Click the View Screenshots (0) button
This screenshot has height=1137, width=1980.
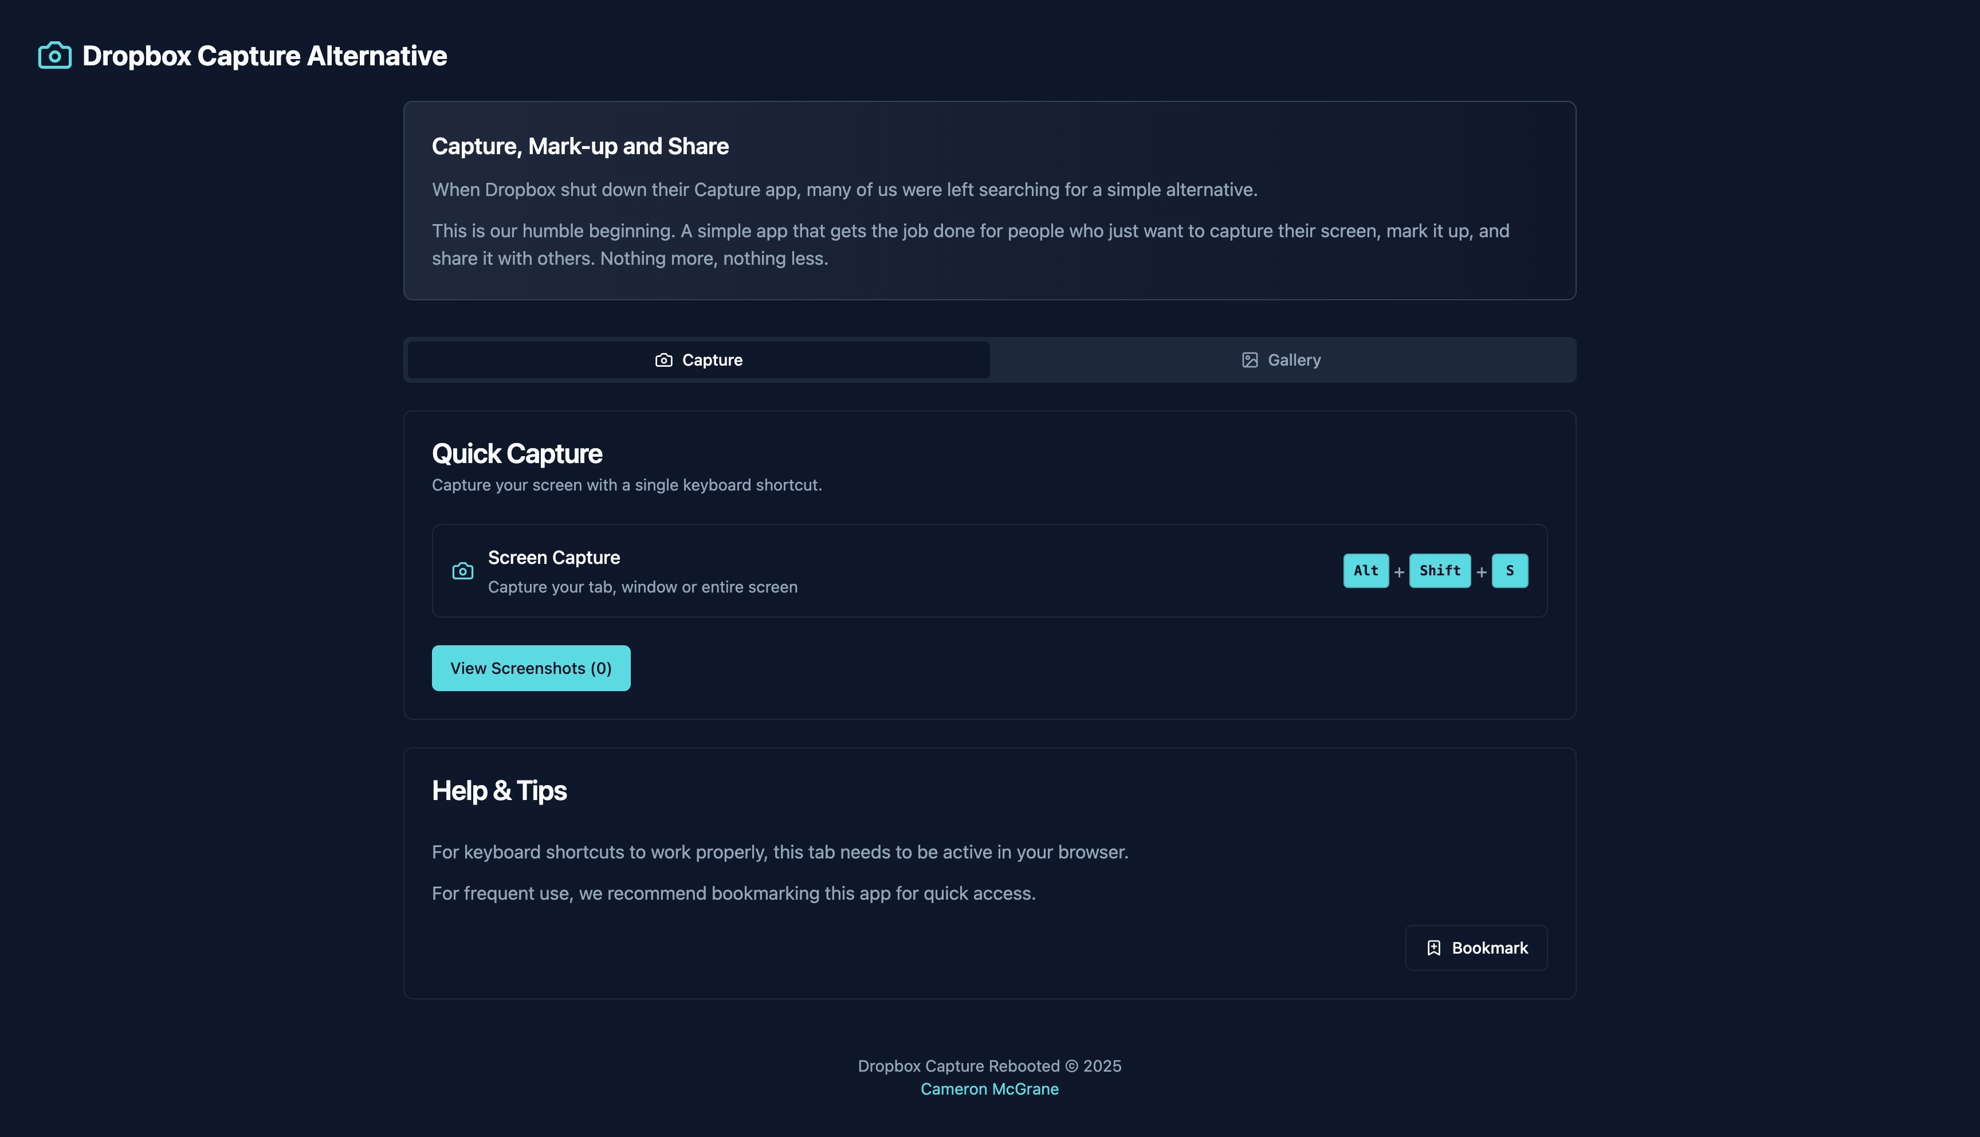pos(531,668)
